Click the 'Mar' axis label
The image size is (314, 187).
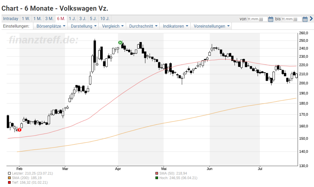(x=65, y=169)
